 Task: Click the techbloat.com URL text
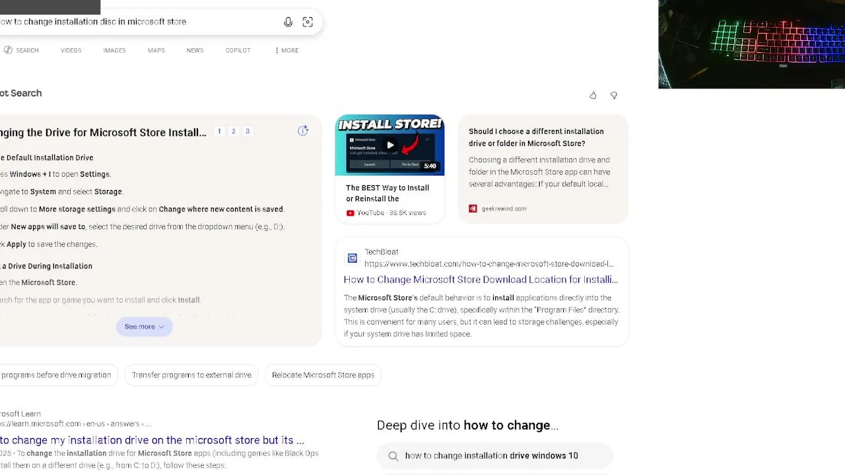click(x=489, y=264)
